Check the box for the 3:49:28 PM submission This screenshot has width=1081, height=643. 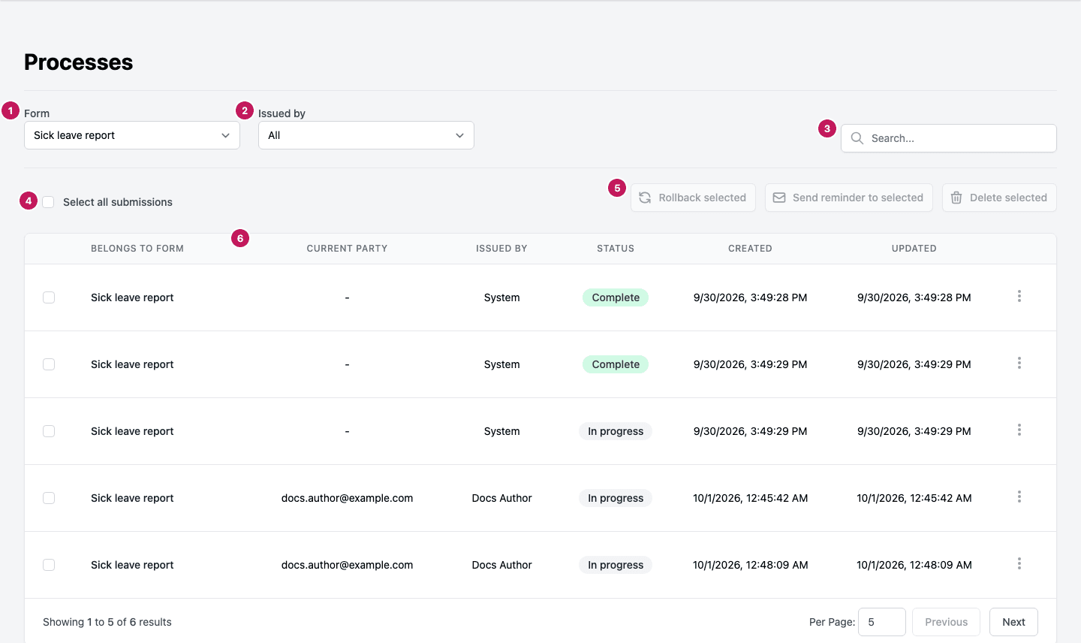(x=49, y=297)
